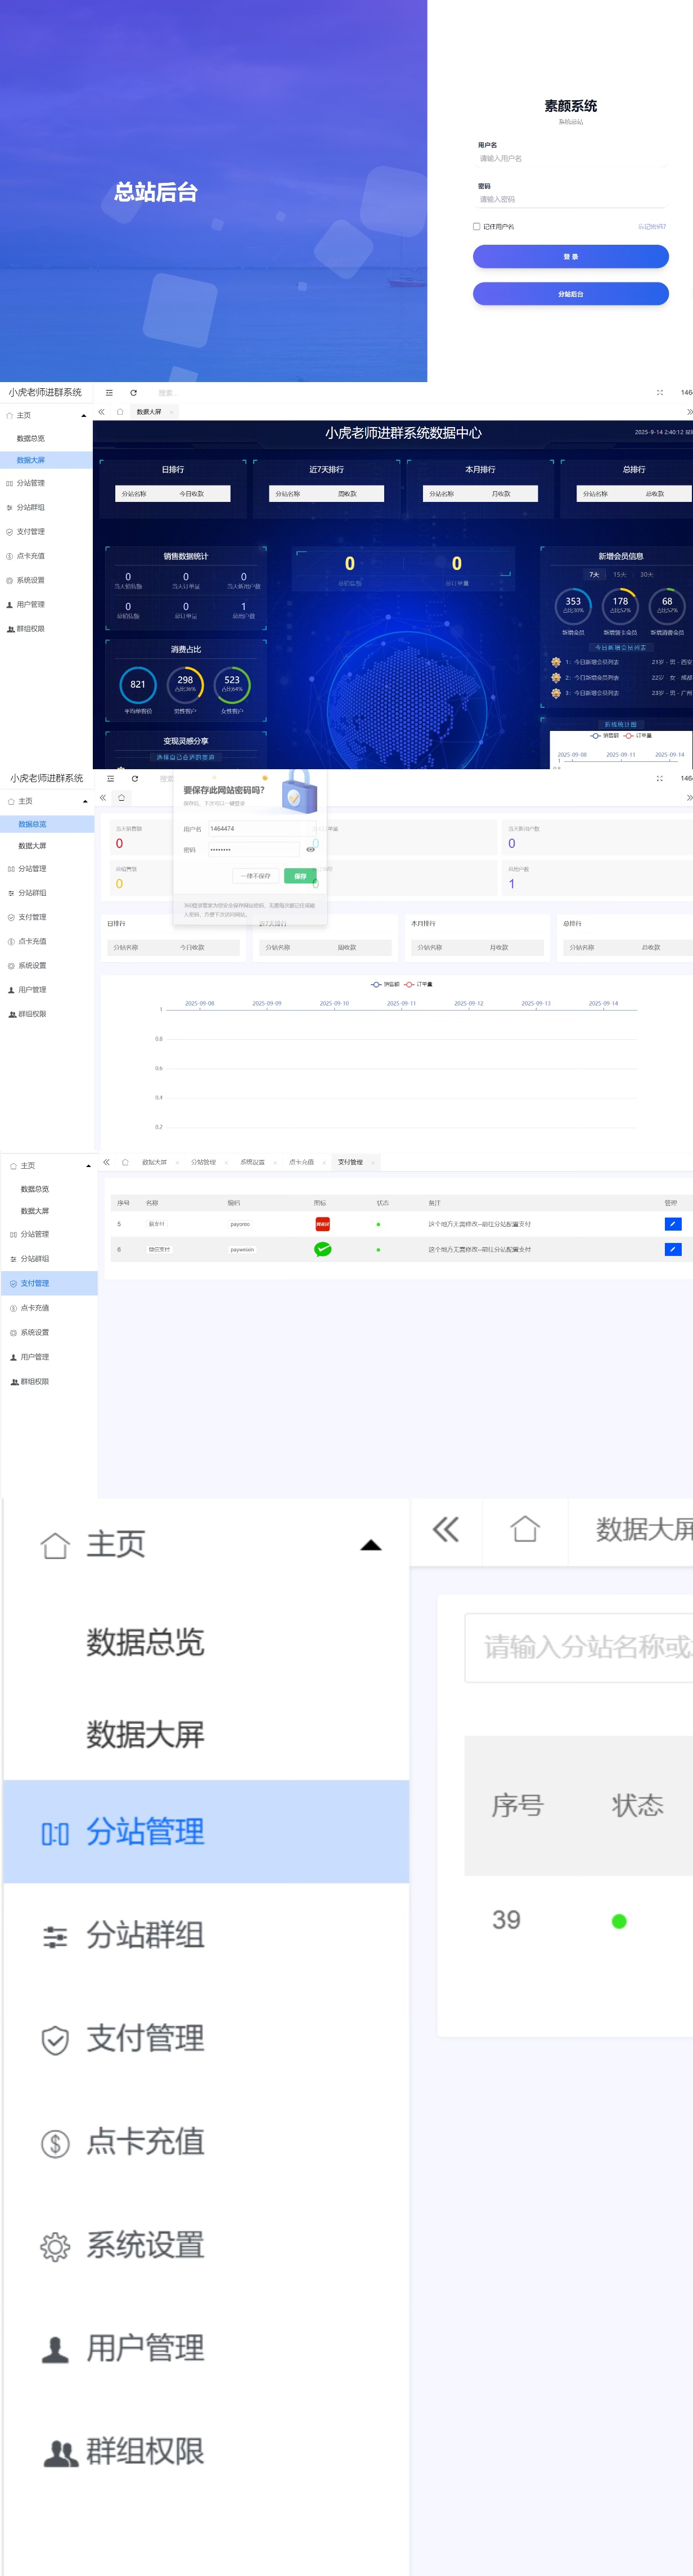
Task: Click the large double-left chevron collapse icon
Action: click(446, 1529)
